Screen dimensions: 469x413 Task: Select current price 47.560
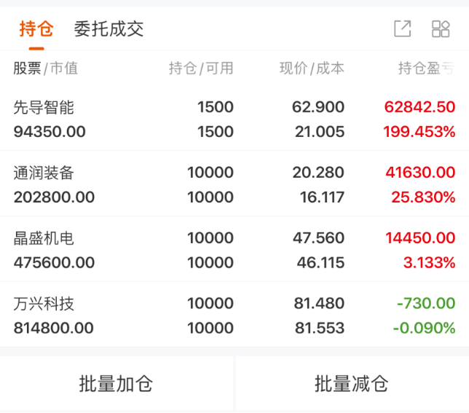(x=318, y=237)
